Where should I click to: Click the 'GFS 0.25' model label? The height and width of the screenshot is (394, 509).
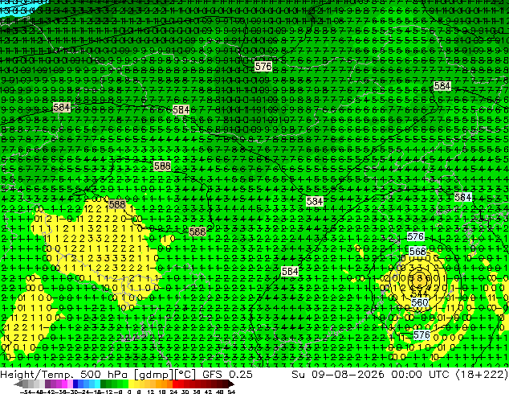pyautogui.click(x=227, y=374)
